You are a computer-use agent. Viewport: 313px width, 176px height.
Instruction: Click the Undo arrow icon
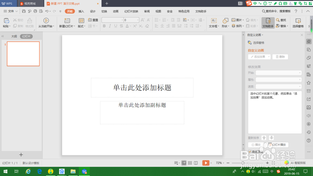(47, 11)
